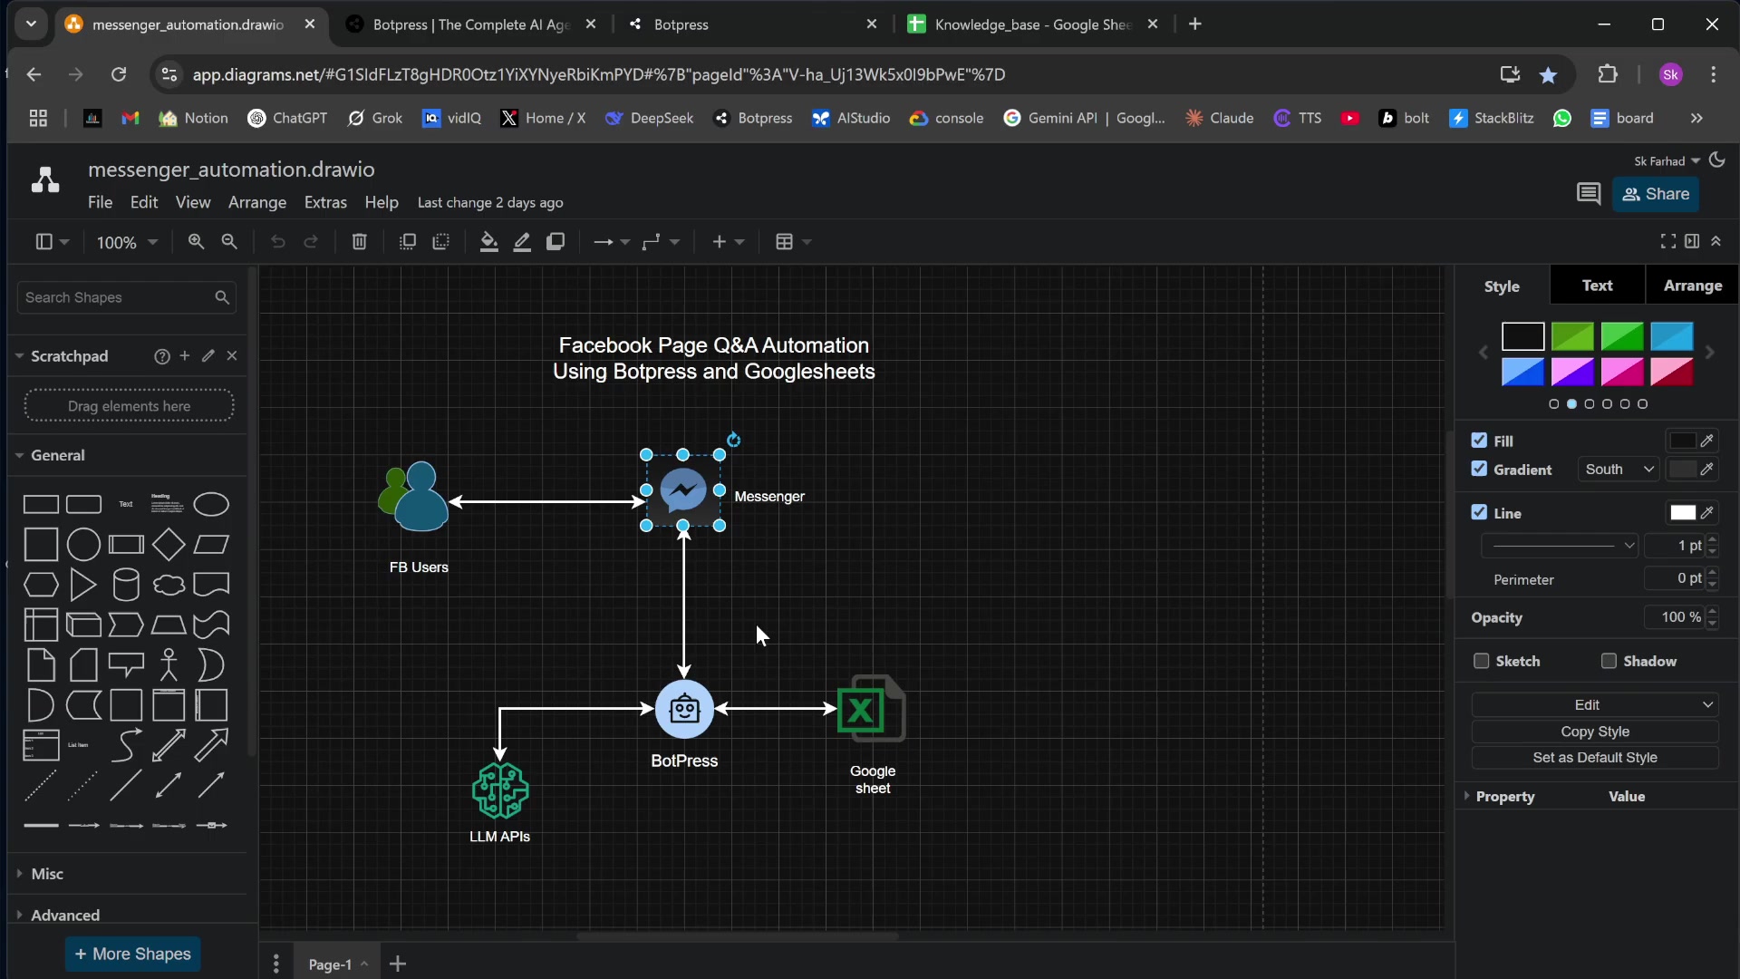Click the Last change 2 days ago link
Screen dimensions: 1740x979
[490, 203]
